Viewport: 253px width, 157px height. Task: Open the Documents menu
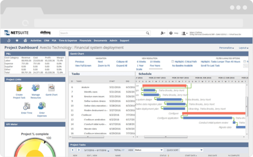[x=100, y=40]
